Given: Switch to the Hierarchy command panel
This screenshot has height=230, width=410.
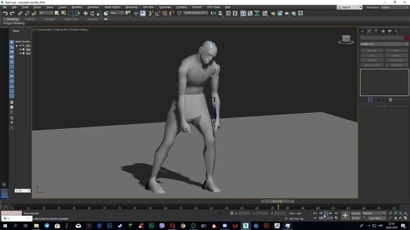Looking at the screenshot, I should coord(376,31).
